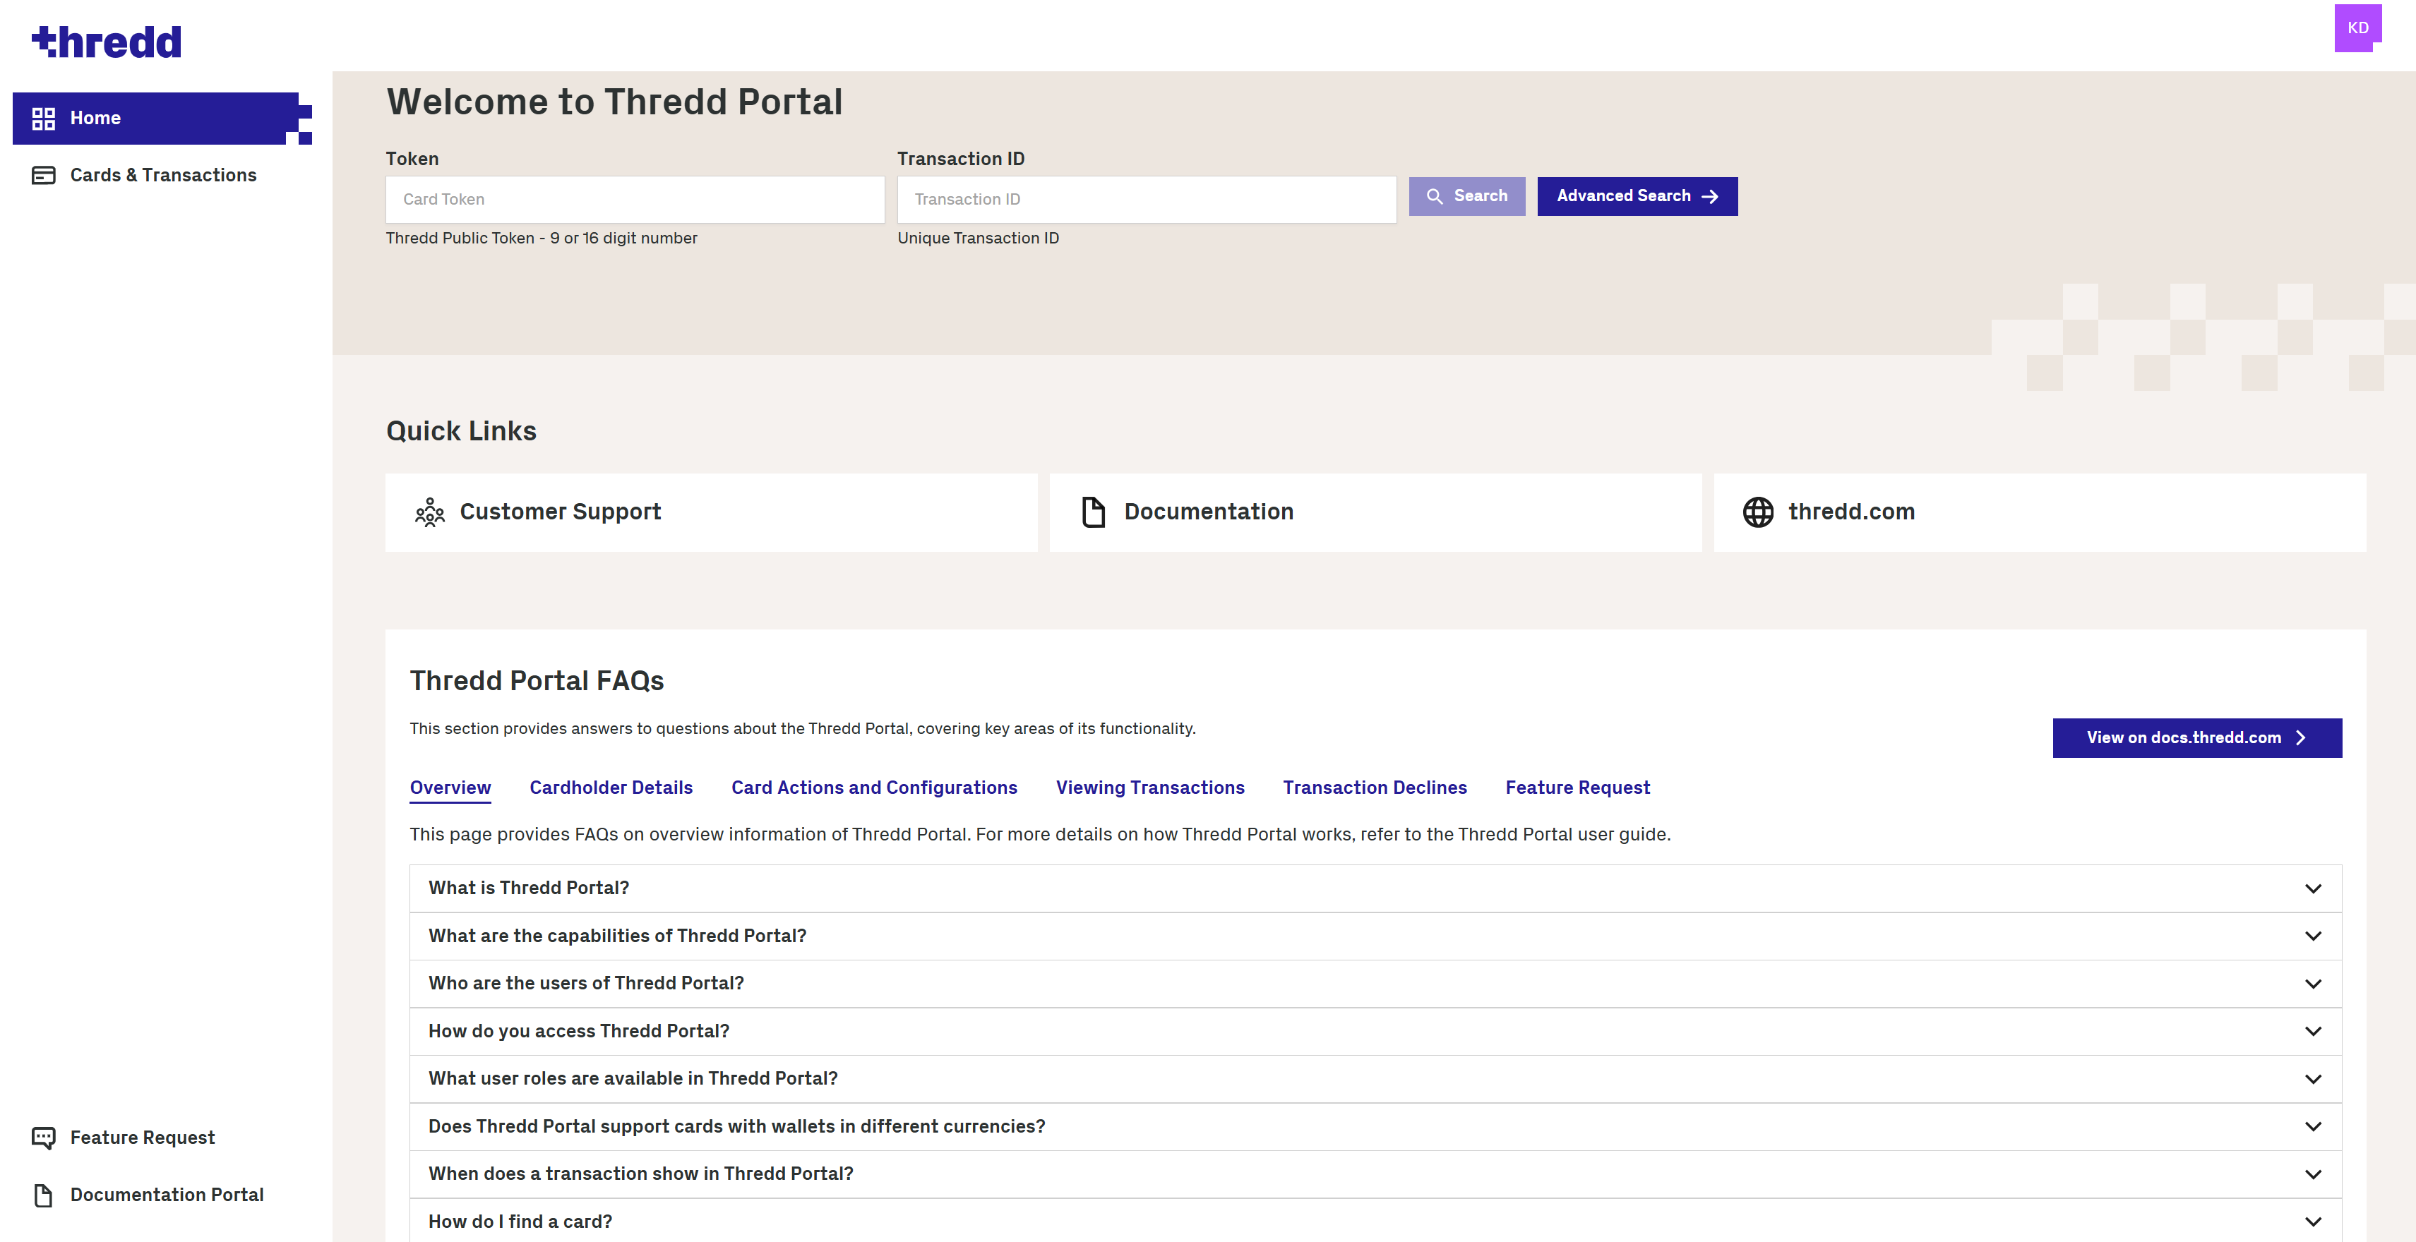Expand the different currencies wallets FAQ chevron

pos(2313,1127)
